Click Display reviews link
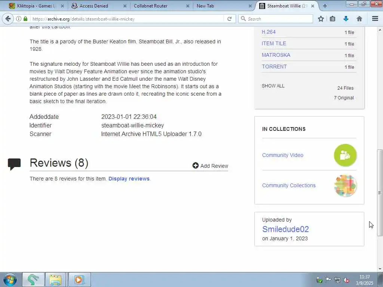383x287 pixels. point(129,179)
